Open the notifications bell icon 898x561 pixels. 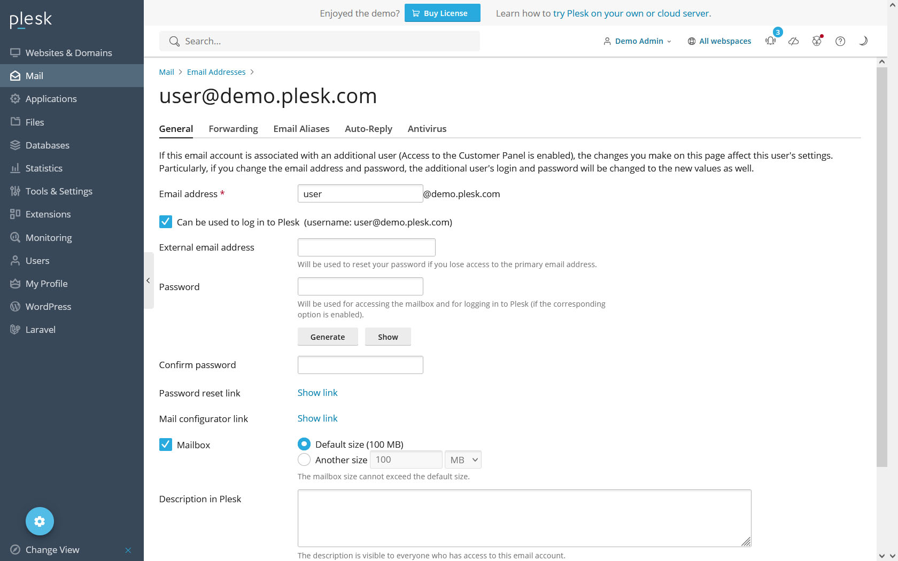pos(770,41)
